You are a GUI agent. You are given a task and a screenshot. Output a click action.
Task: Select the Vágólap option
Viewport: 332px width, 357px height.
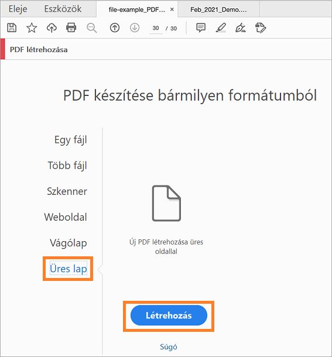click(x=69, y=243)
